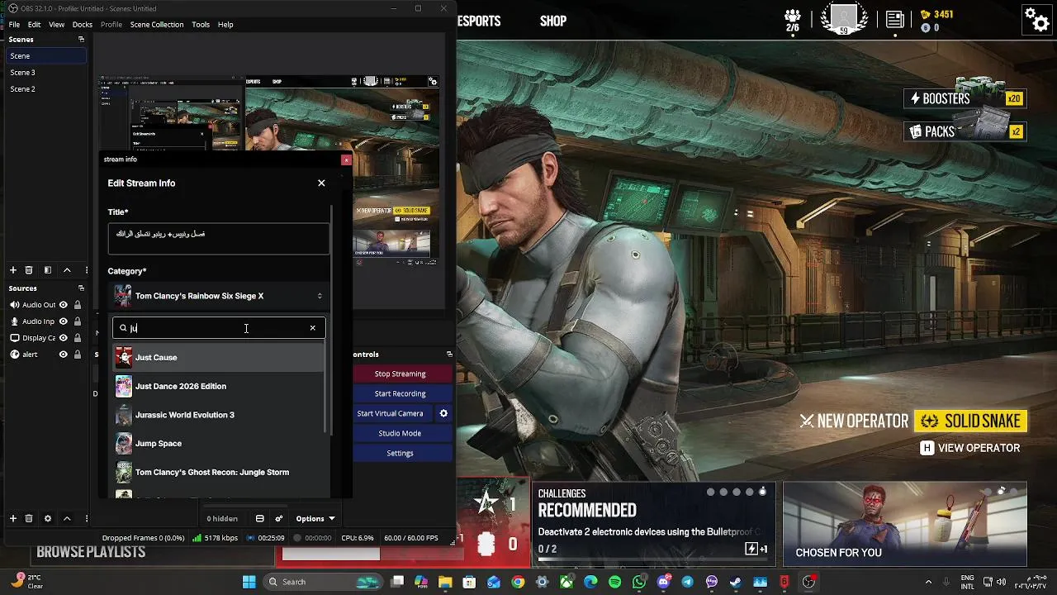Click the OBS Studio taskbar icon

click(x=808, y=582)
